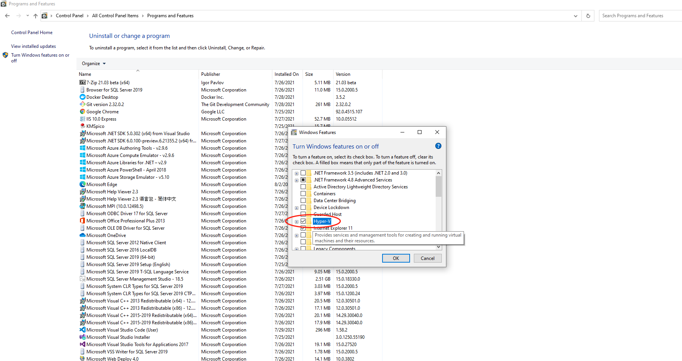
Task: Expand the Control Panel breadcrumb chevron
Action: click(x=88, y=16)
